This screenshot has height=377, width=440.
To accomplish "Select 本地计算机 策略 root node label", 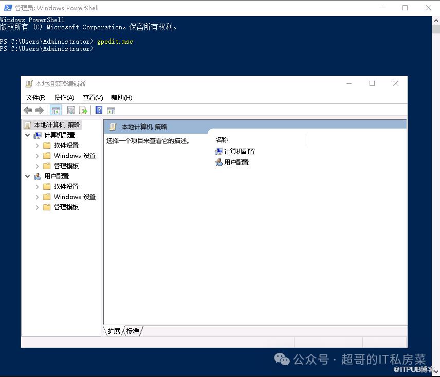I will (57, 125).
